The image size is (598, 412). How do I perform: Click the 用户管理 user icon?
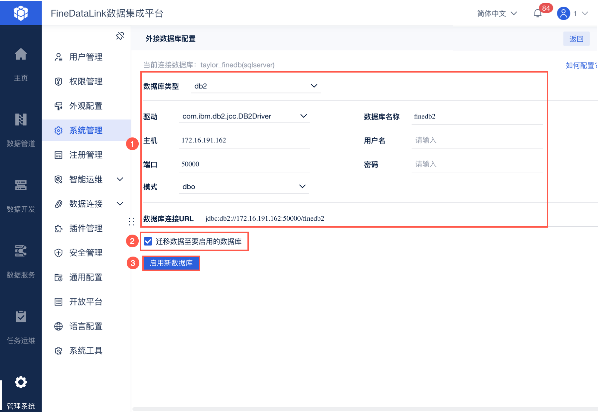[59, 57]
